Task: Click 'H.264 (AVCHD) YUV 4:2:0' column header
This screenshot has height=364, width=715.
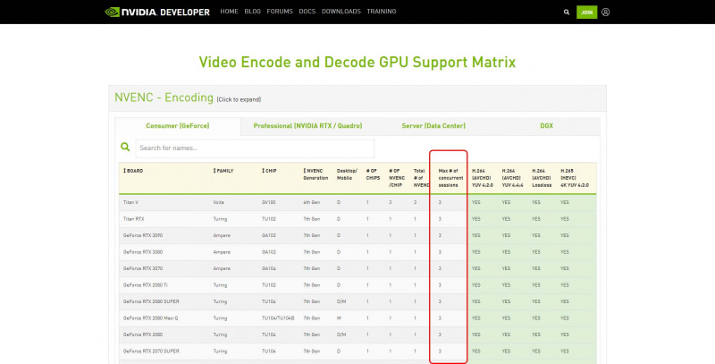Action: (x=483, y=178)
